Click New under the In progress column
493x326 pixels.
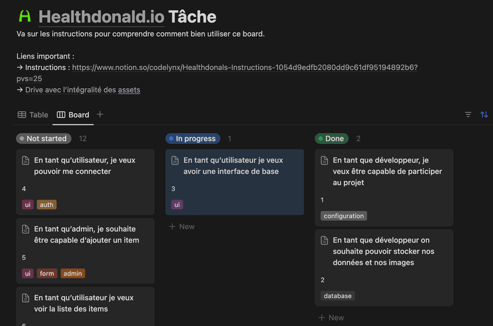click(x=182, y=227)
